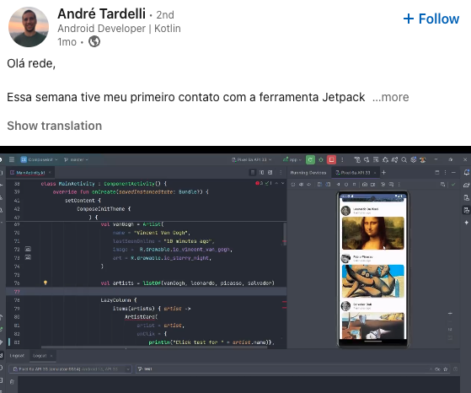Click the green Run app button

click(x=310, y=159)
